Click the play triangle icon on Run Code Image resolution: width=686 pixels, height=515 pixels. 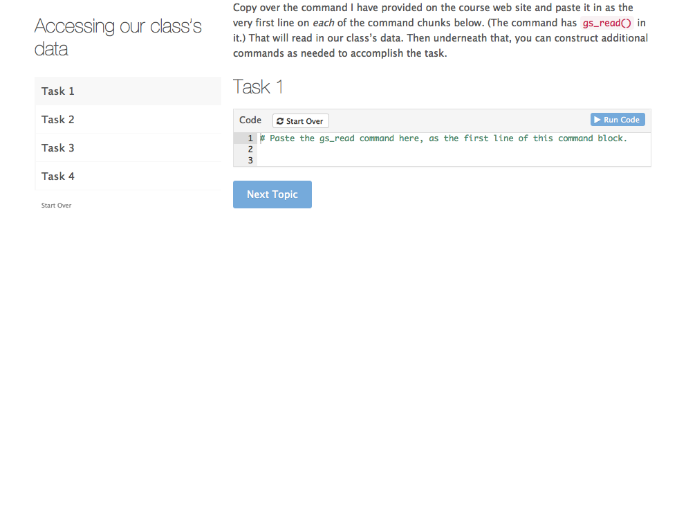(x=597, y=120)
